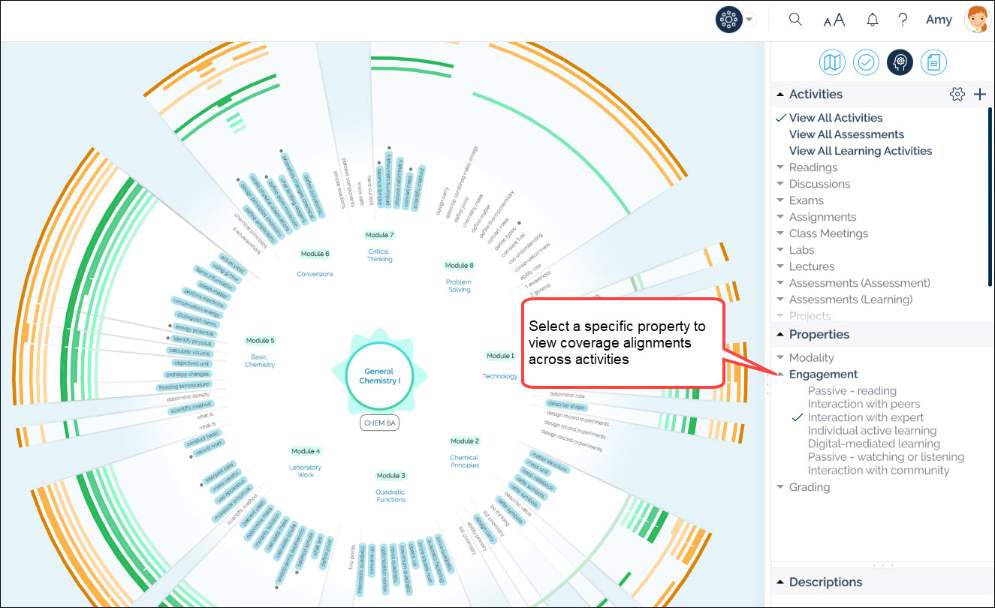This screenshot has height=608, width=995.
Task: Click the General Chemistry I center node
Action: pos(379,376)
